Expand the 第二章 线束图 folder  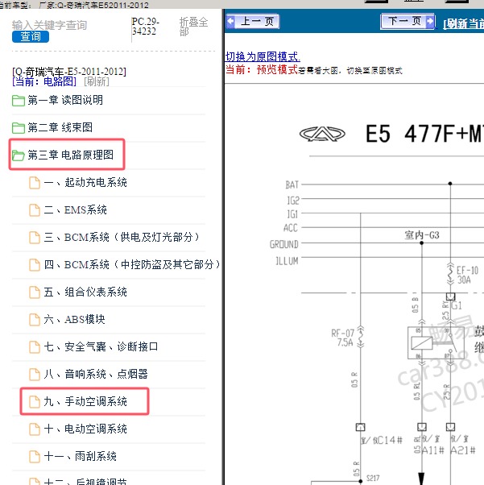(x=60, y=127)
